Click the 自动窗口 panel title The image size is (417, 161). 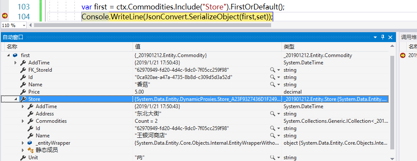[13, 37]
